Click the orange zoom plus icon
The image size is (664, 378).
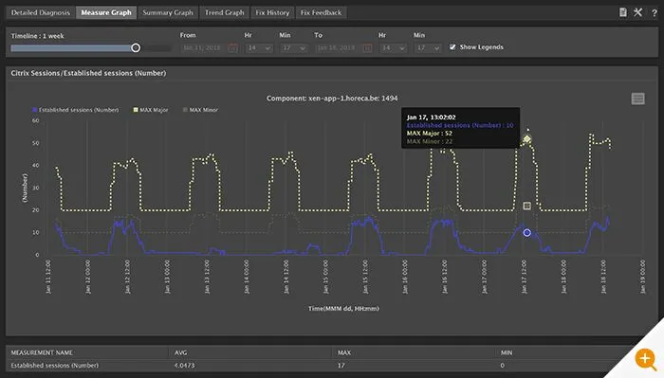point(645,359)
